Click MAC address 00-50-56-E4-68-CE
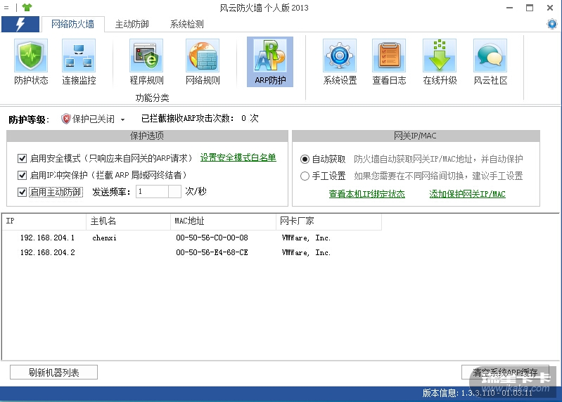The width and height of the screenshot is (562, 402). point(212,252)
